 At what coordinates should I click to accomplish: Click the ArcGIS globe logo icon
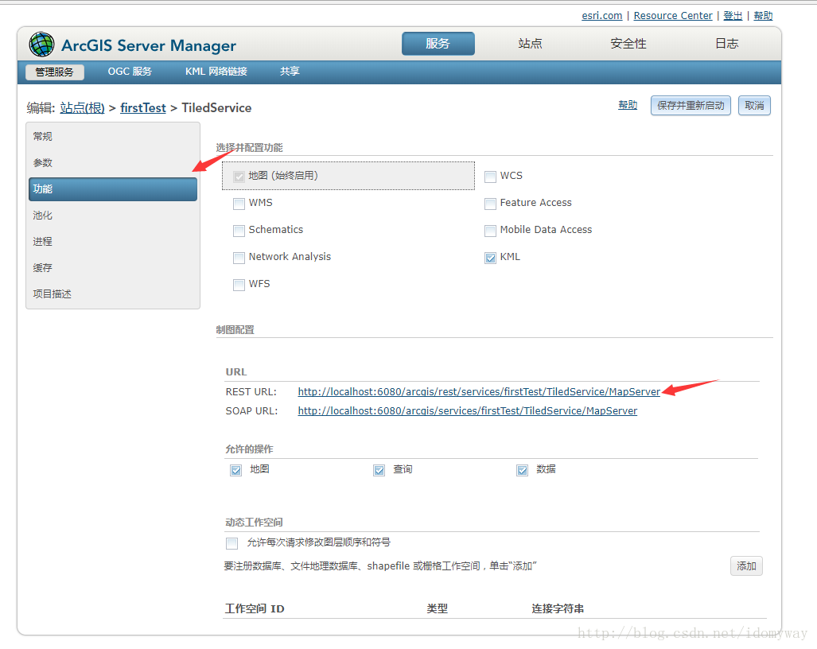(x=41, y=45)
